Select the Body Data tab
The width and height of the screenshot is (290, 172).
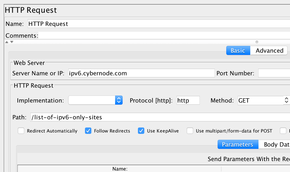(274, 144)
